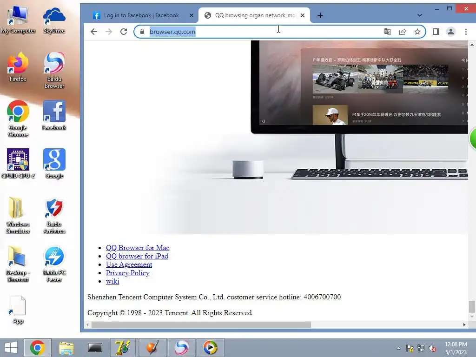Click the muted volume tray icon

click(x=433, y=348)
